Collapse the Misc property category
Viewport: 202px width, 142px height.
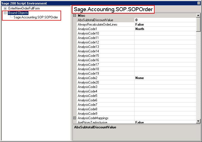(x=74, y=16)
